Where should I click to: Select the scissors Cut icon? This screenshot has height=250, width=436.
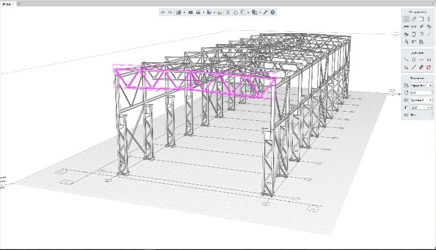pyautogui.click(x=228, y=12)
